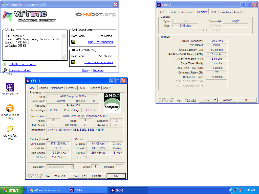
Task: Activate the first CPU-Z taskbar button
Action: (88, 190)
